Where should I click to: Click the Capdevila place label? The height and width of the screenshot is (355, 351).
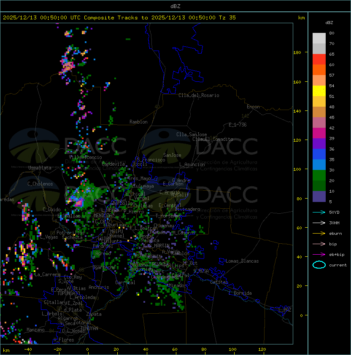click(x=113, y=164)
